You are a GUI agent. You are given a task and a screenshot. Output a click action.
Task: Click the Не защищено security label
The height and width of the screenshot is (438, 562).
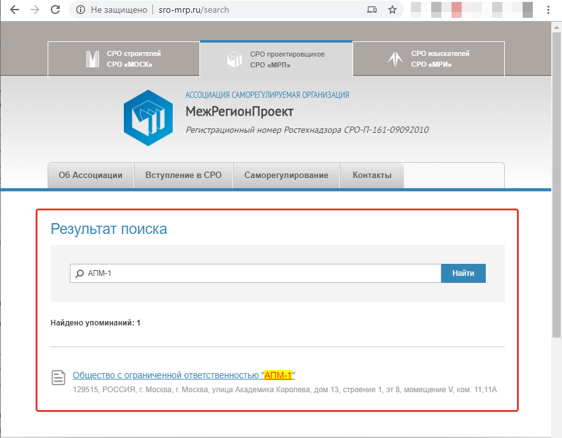pyautogui.click(x=119, y=10)
